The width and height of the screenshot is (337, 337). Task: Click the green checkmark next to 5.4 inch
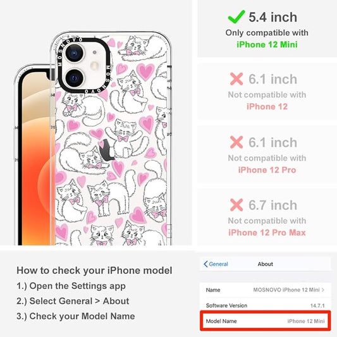click(236, 17)
